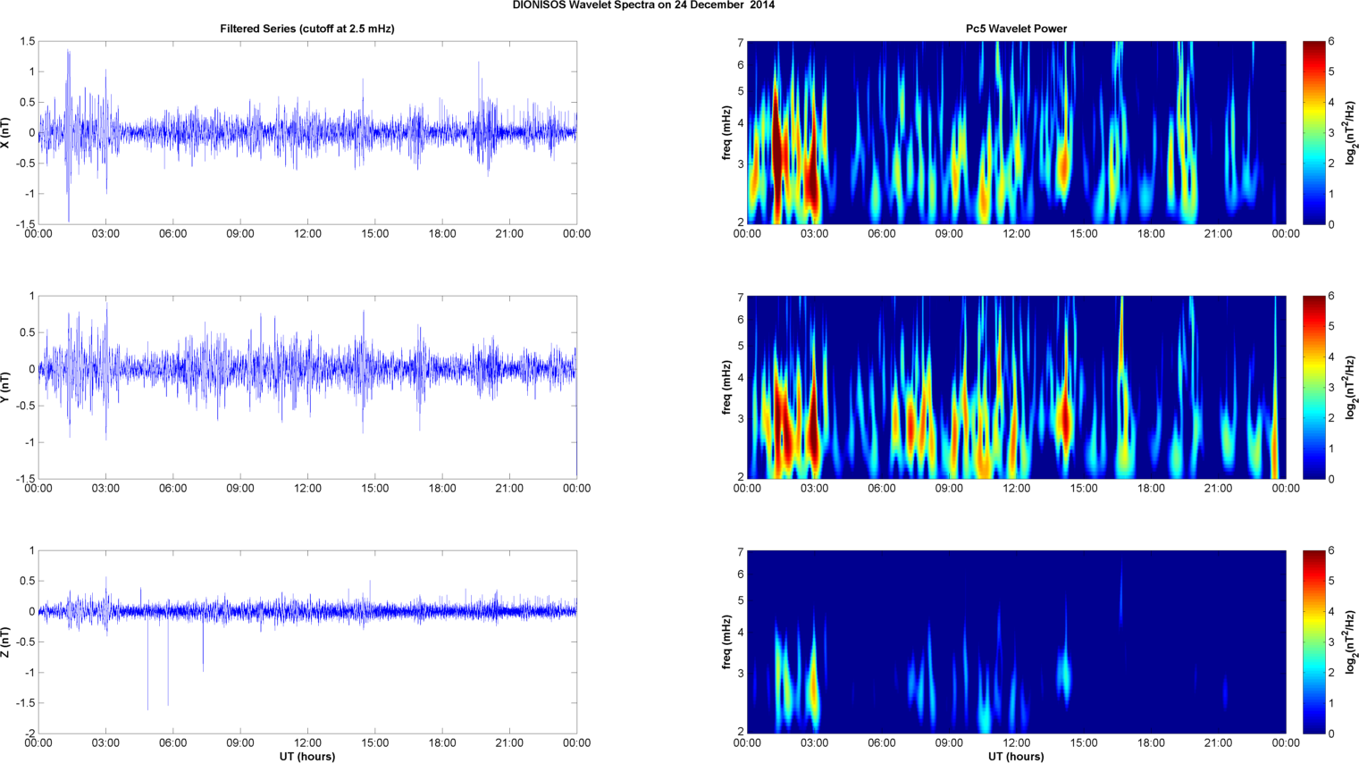This screenshot has width=1359, height=763.
Task: Click the 03:00 tick under the bottom spectrogram
Action: coord(814,742)
